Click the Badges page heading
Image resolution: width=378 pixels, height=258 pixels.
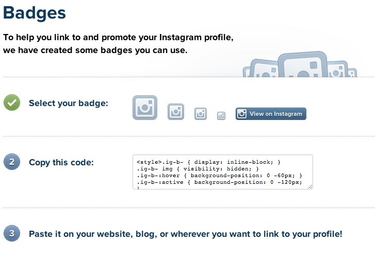tap(35, 13)
